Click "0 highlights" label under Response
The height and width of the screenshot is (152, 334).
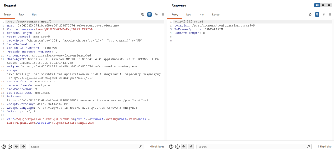[x=325, y=147]
